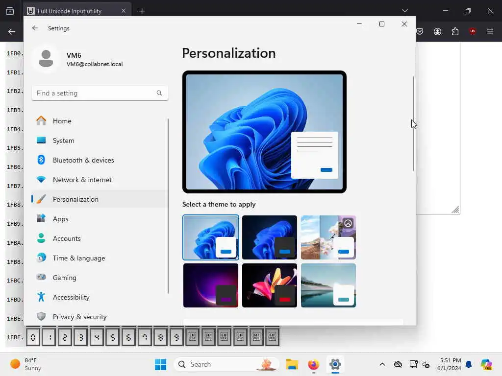Apply the purple Glow theme
This screenshot has width=502, height=376.
(211, 285)
